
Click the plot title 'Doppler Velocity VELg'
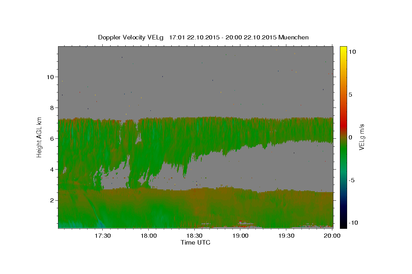pos(131,37)
